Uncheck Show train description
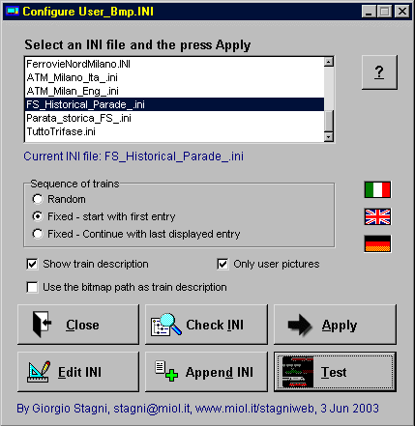The width and height of the screenshot is (415, 426). click(x=32, y=264)
